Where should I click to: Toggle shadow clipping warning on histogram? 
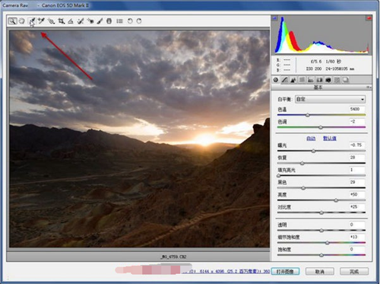[x=275, y=18]
